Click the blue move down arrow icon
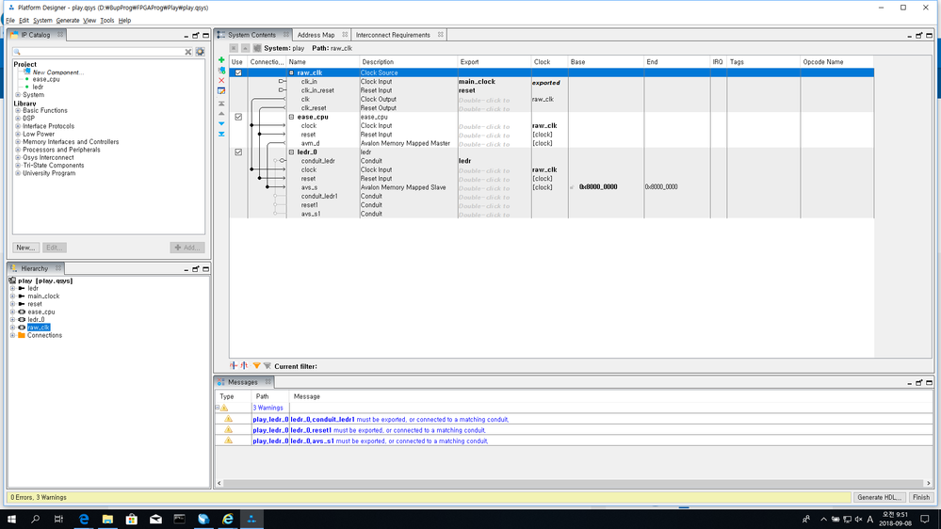Image resolution: width=941 pixels, height=529 pixels. pos(221,123)
